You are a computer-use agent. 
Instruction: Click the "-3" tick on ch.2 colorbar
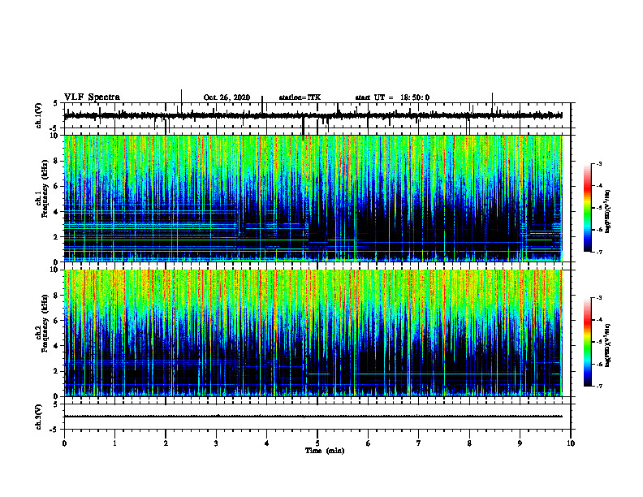tap(599, 298)
